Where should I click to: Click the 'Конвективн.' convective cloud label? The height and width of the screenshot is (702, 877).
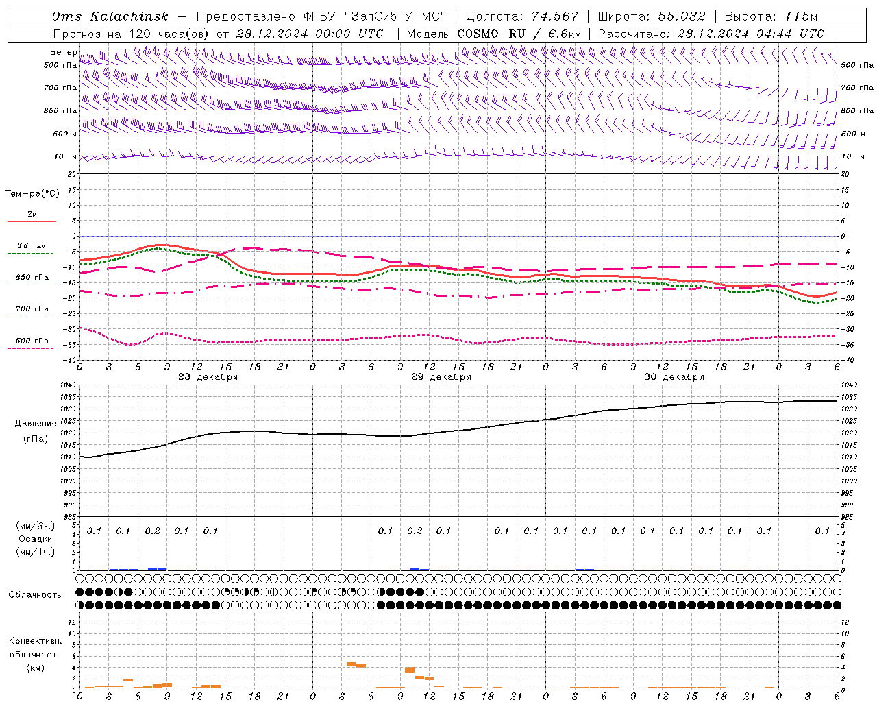pos(36,641)
